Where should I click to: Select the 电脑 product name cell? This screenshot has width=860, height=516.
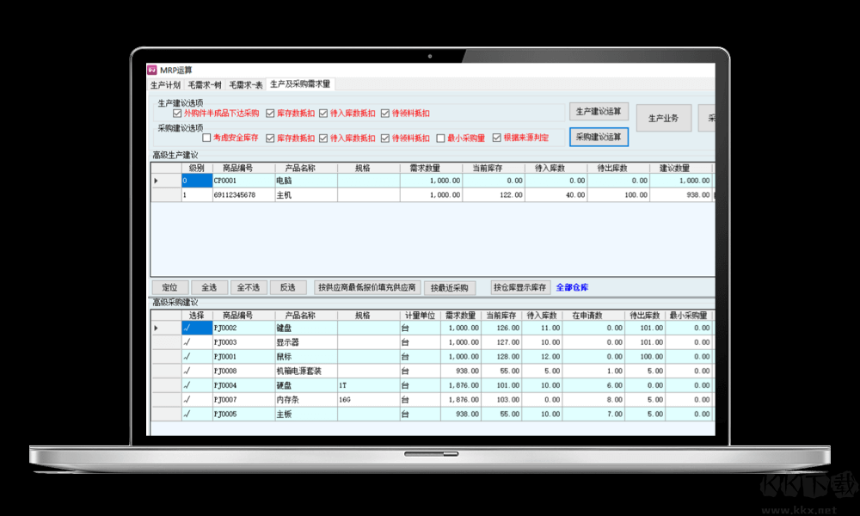pos(306,181)
